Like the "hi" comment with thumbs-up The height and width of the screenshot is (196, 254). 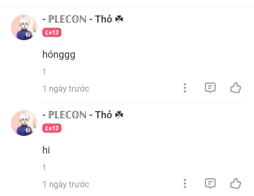click(236, 183)
